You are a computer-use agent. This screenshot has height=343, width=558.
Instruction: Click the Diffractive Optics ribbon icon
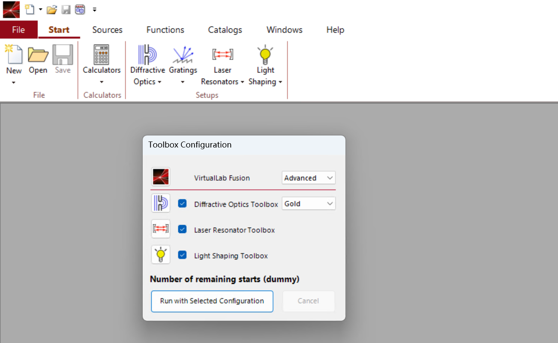click(147, 55)
